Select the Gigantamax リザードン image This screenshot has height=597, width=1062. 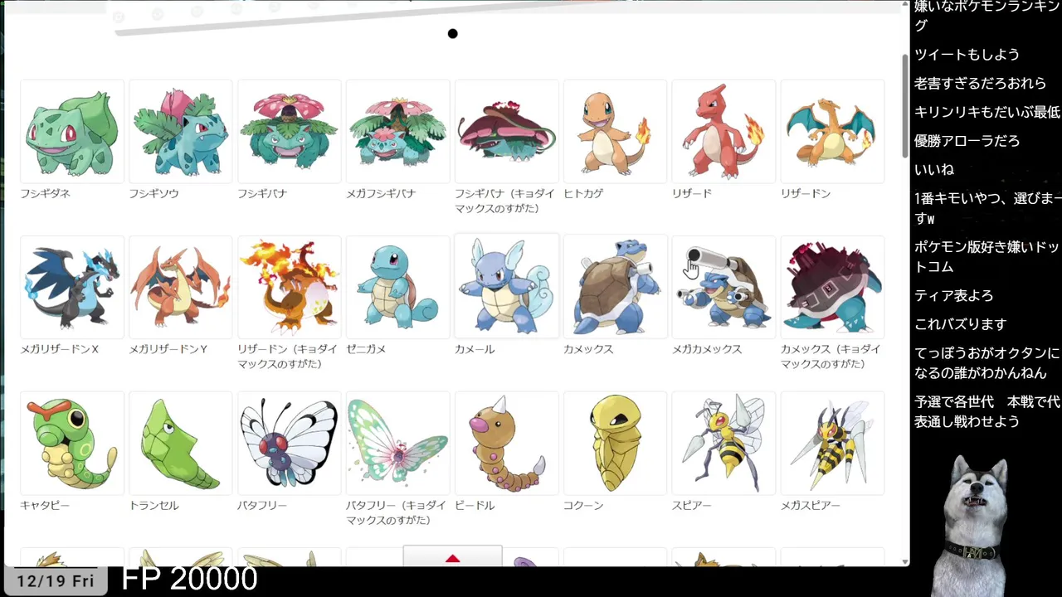coord(290,288)
